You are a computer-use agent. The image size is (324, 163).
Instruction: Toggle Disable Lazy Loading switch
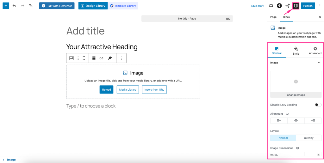coord(318,105)
